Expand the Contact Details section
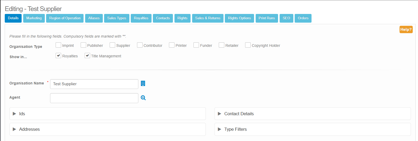 pyautogui.click(x=239, y=114)
